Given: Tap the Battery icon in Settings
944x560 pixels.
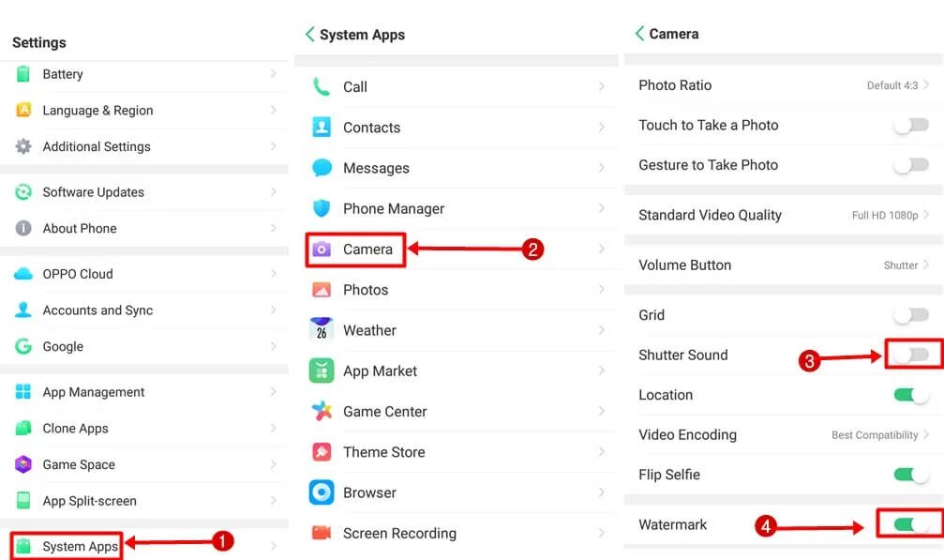Looking at the screenshot, I should tap(23, 74).
